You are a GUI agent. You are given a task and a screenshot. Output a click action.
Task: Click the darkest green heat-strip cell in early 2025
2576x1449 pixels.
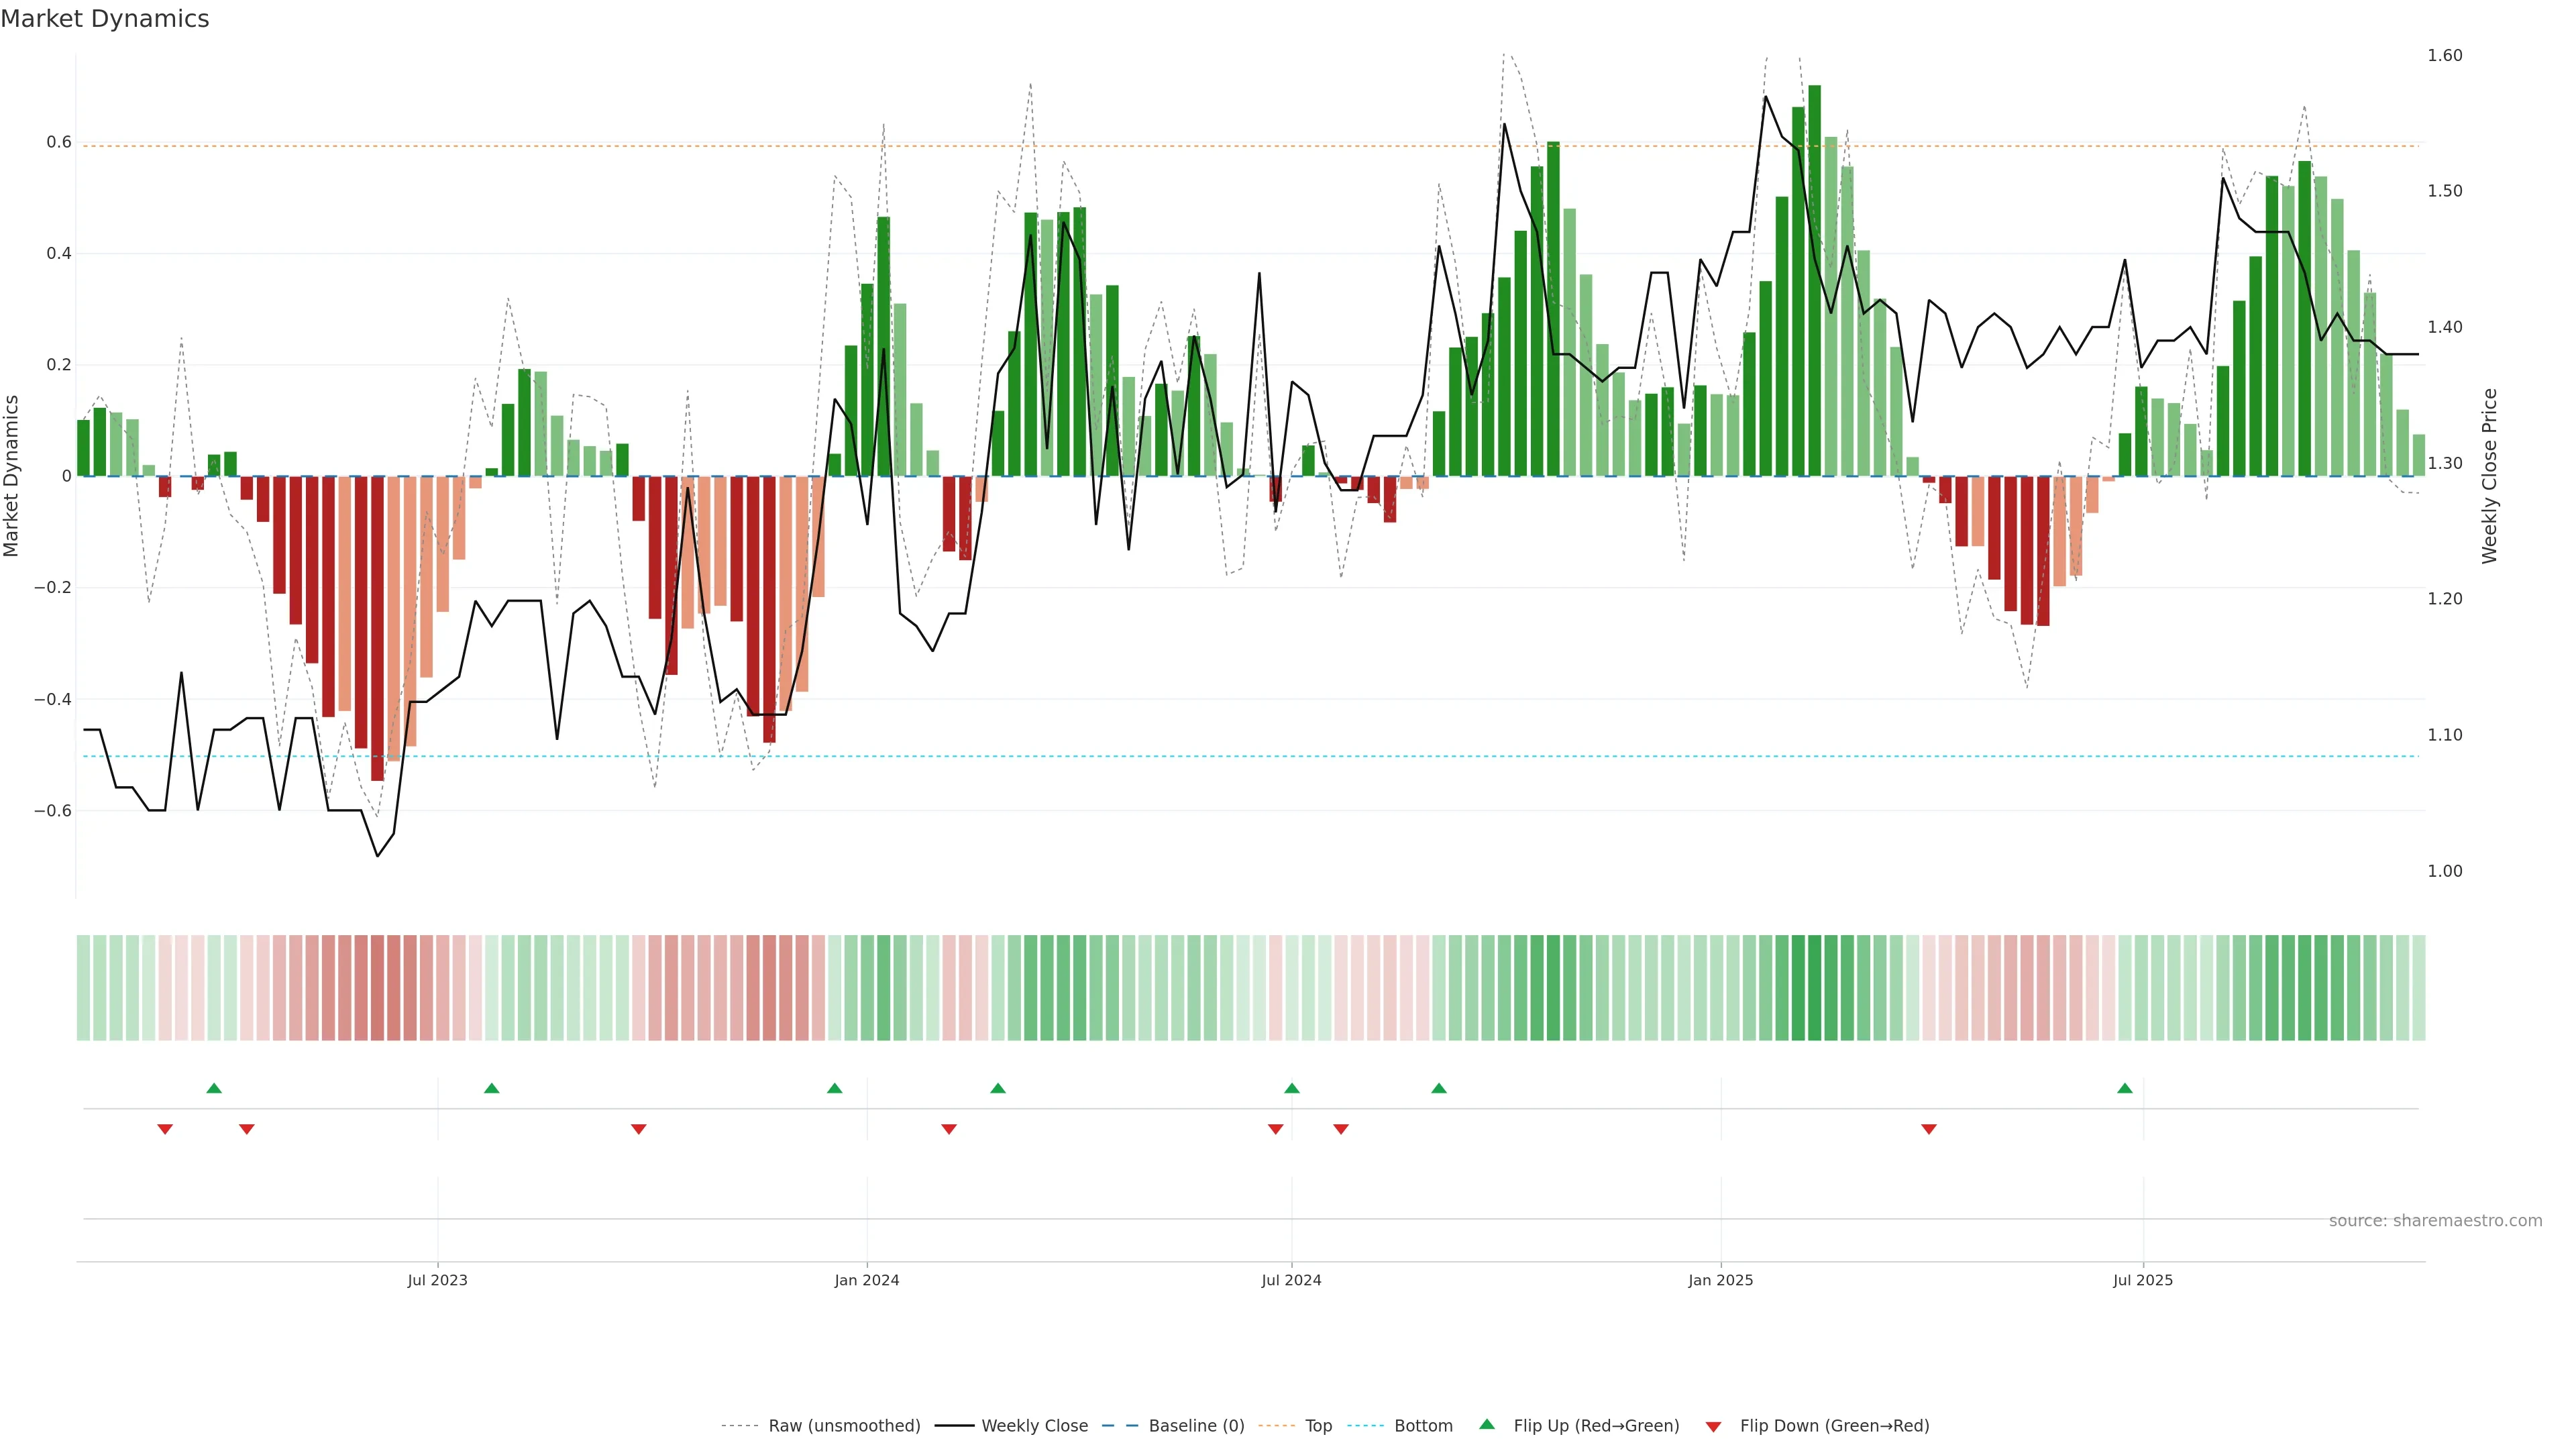click(1815, 988)
